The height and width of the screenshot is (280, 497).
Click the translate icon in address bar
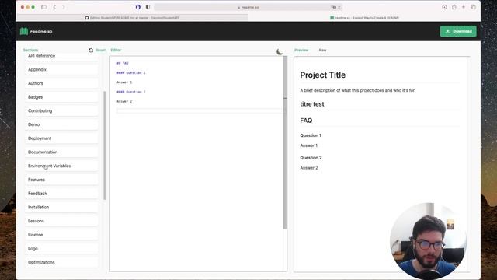[x=334, y=7]
